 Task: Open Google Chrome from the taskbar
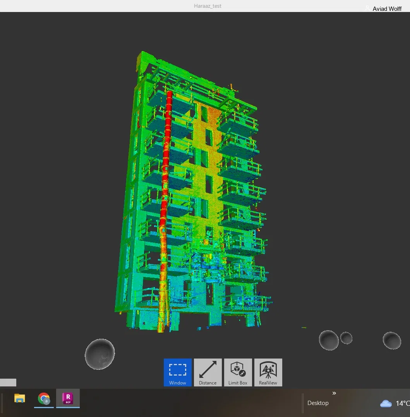pyautogui.click(x=44, y=398)
